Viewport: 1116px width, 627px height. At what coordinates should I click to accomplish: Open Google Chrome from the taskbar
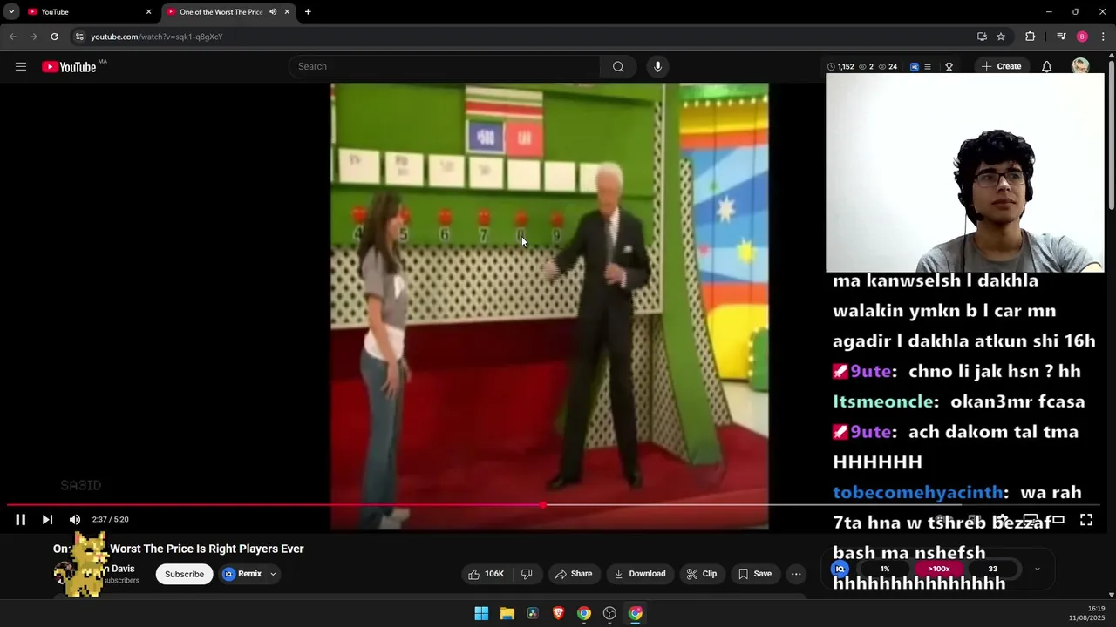pos(584,613)
